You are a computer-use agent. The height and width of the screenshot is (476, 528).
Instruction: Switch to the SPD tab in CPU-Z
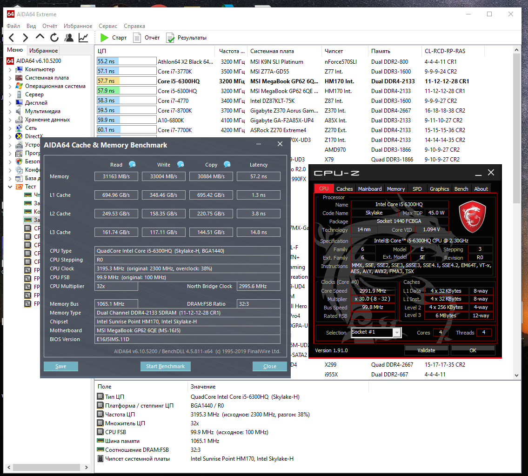click(417, 188)
